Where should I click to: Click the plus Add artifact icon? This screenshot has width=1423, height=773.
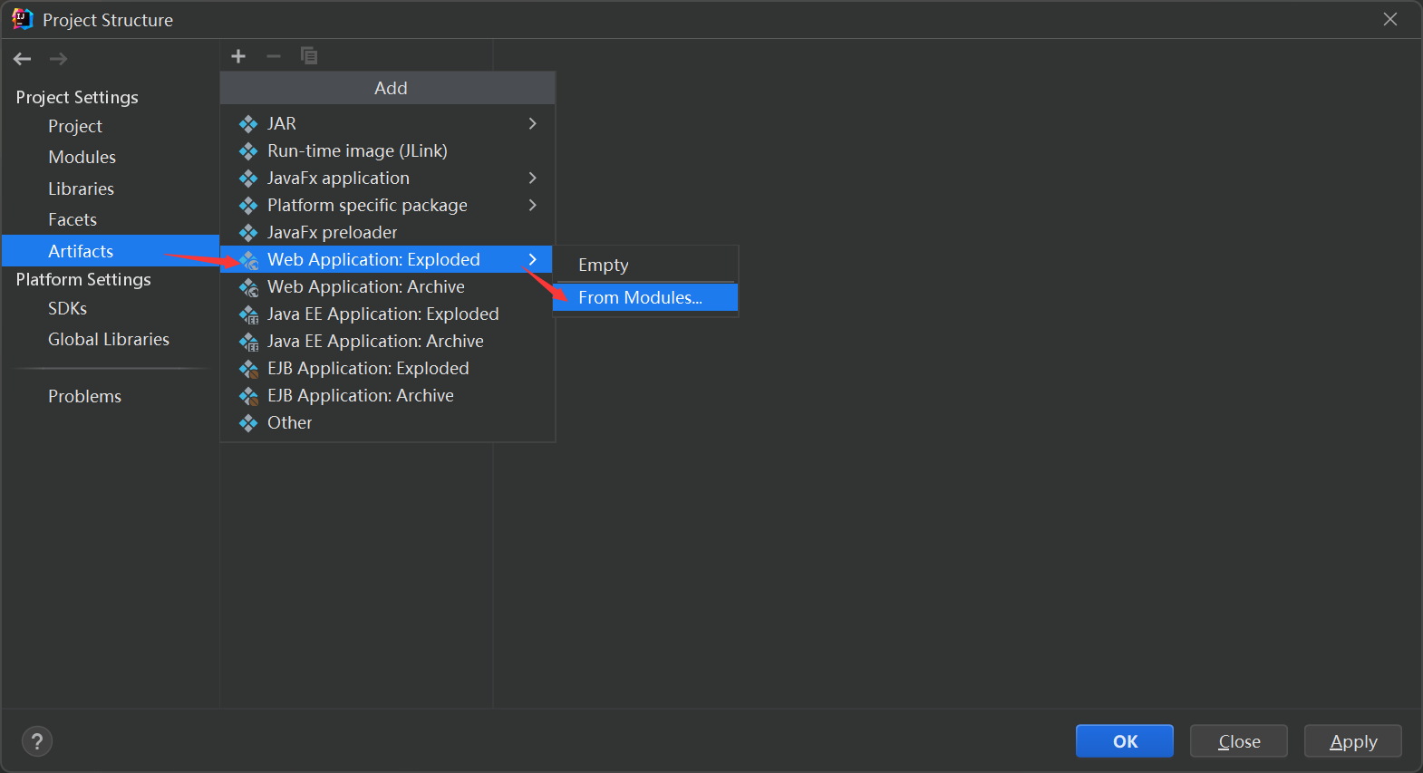(x=238, y=56)
